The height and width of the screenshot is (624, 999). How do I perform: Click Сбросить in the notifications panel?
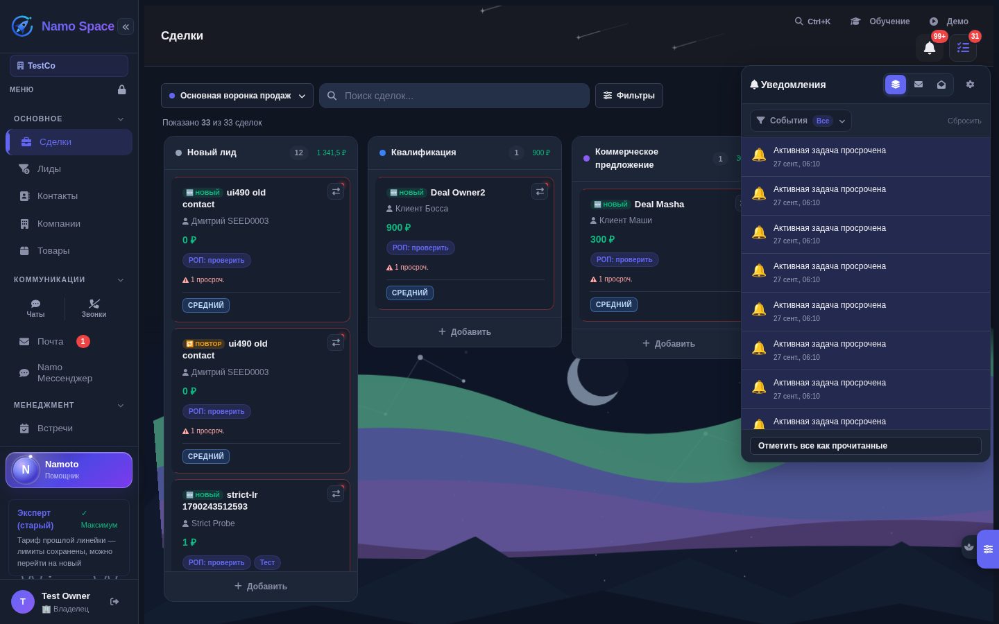[964, 121]
